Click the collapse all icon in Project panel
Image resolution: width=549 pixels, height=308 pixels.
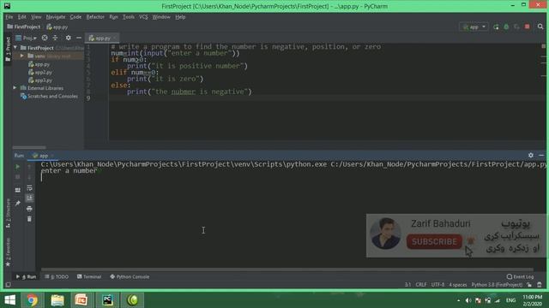(55, 38)
